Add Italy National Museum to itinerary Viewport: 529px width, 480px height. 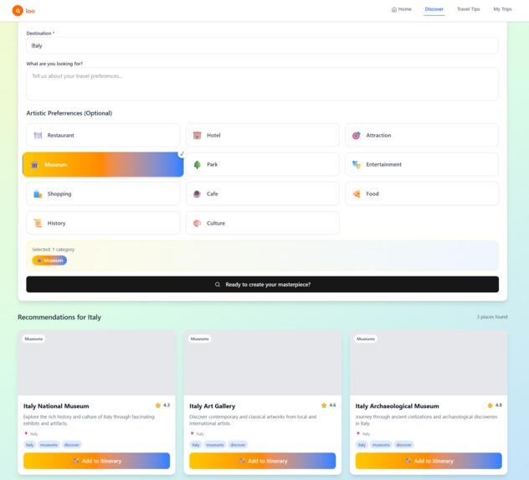tap(96, 461)
